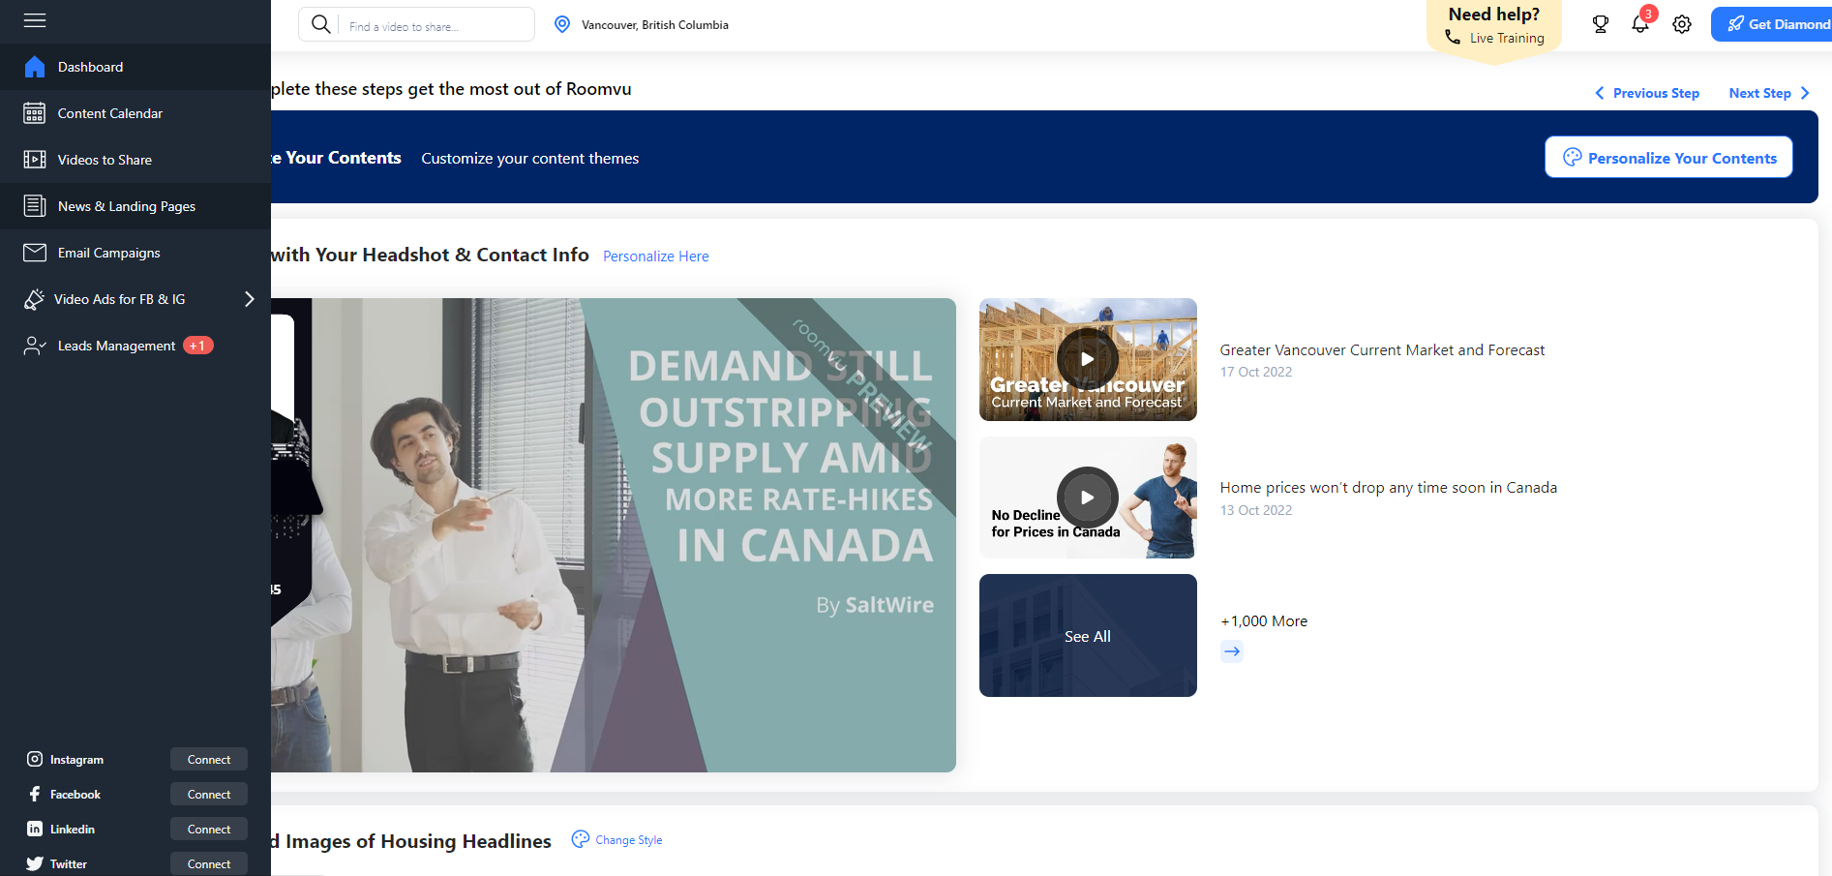Open notifications bell icon
Viewport: 1832px width, 876px height.
pos(1639,24)
